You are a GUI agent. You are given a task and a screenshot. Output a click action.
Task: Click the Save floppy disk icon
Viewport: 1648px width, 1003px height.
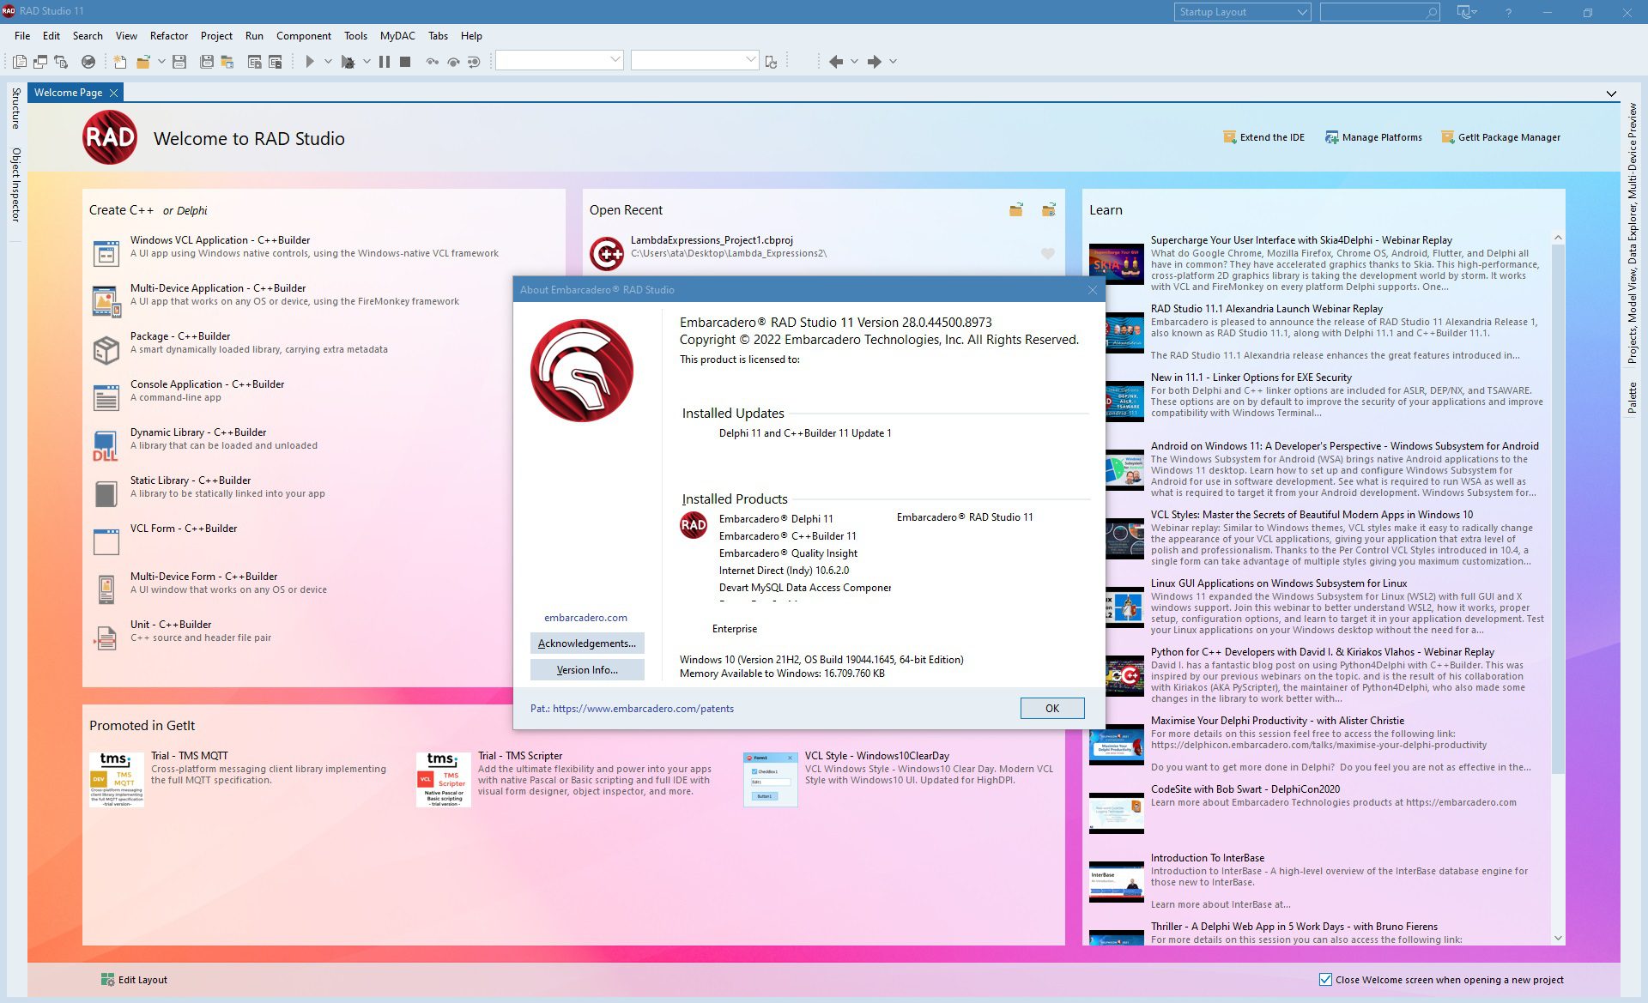tap(179, 61)
